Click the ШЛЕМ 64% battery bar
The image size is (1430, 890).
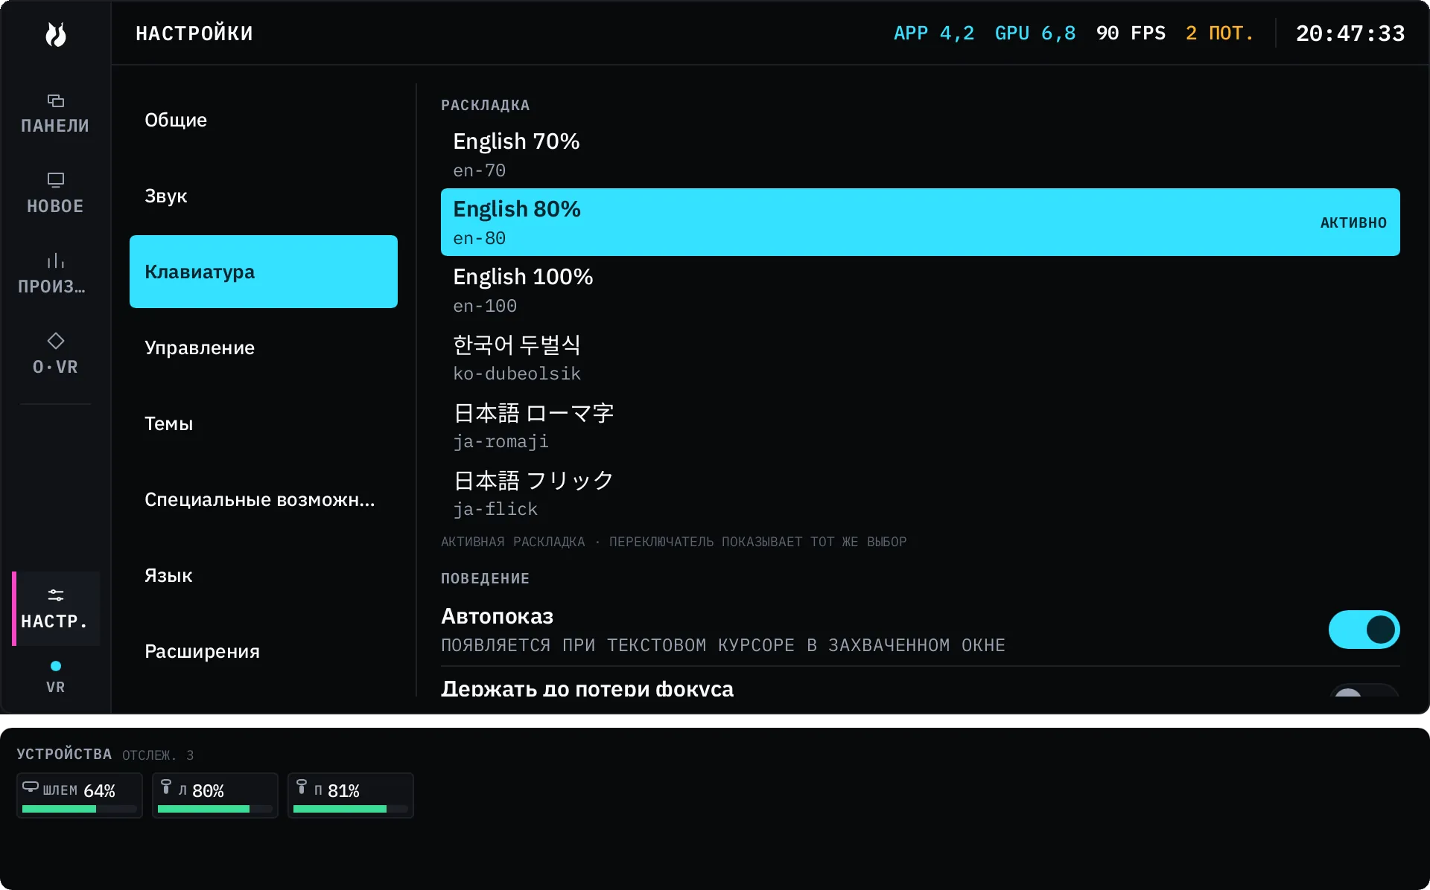point(80,809)
